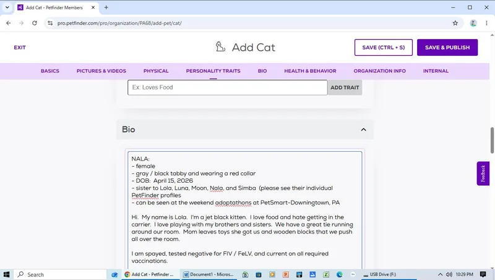
Task: Open the Windows Start menu
Action: tap(6, 274)
